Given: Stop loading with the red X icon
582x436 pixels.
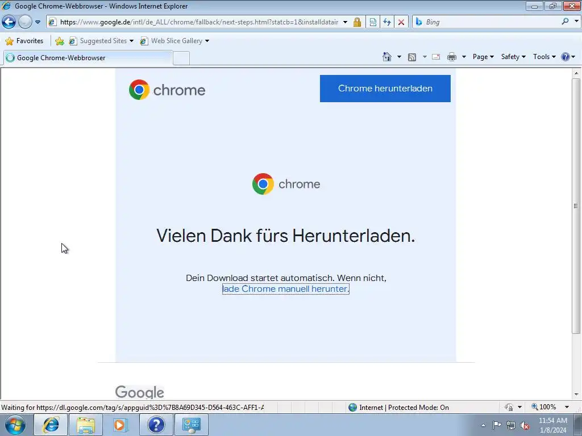Looking at the screenshot, I should coord(401,22).
